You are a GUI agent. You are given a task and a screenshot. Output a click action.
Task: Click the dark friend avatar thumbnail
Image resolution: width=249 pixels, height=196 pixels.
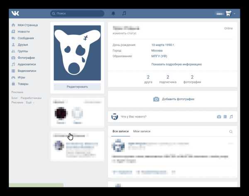click(61, 113)
